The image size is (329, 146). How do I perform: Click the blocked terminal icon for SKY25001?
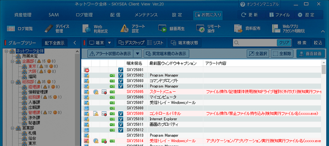pyautogui.click(x=86, y=70)
